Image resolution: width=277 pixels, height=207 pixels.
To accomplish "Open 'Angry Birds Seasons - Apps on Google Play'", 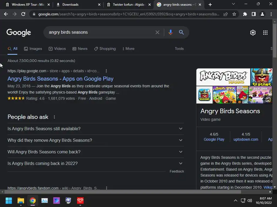I will pyautogui.click(x=60, y=79).
